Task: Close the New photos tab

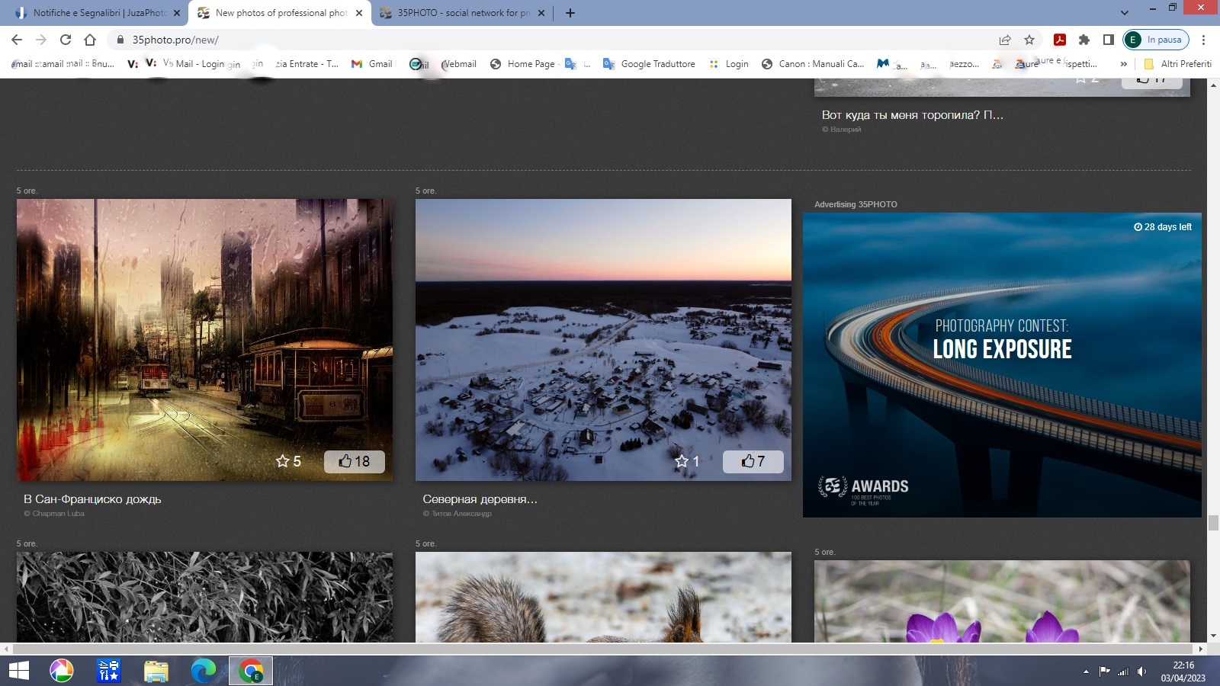Action: tap(359, 13)
